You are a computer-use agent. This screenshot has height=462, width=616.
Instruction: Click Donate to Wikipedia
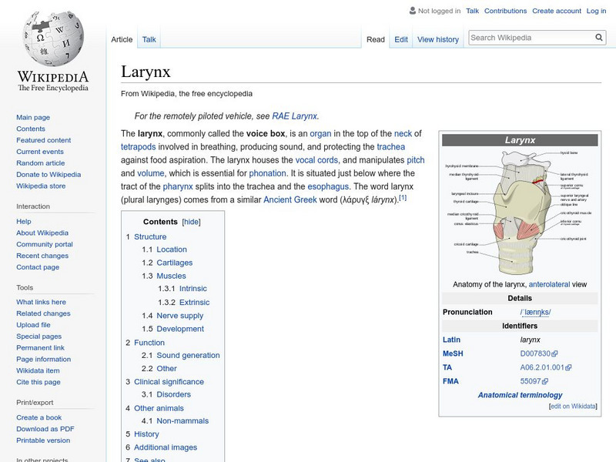click(x=49, y=175)
